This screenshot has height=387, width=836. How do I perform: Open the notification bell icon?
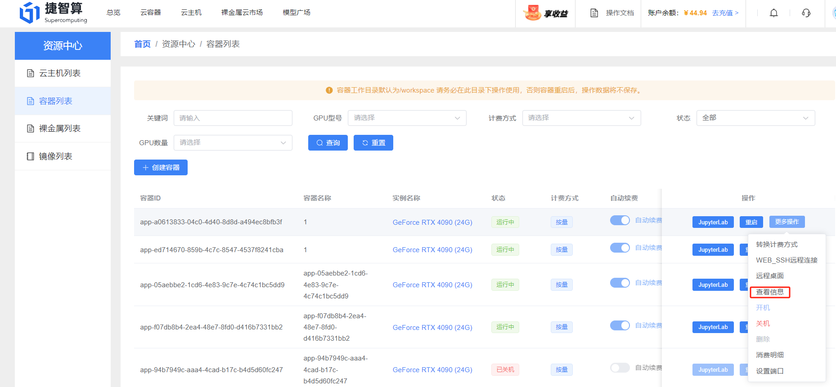[774, 13]
